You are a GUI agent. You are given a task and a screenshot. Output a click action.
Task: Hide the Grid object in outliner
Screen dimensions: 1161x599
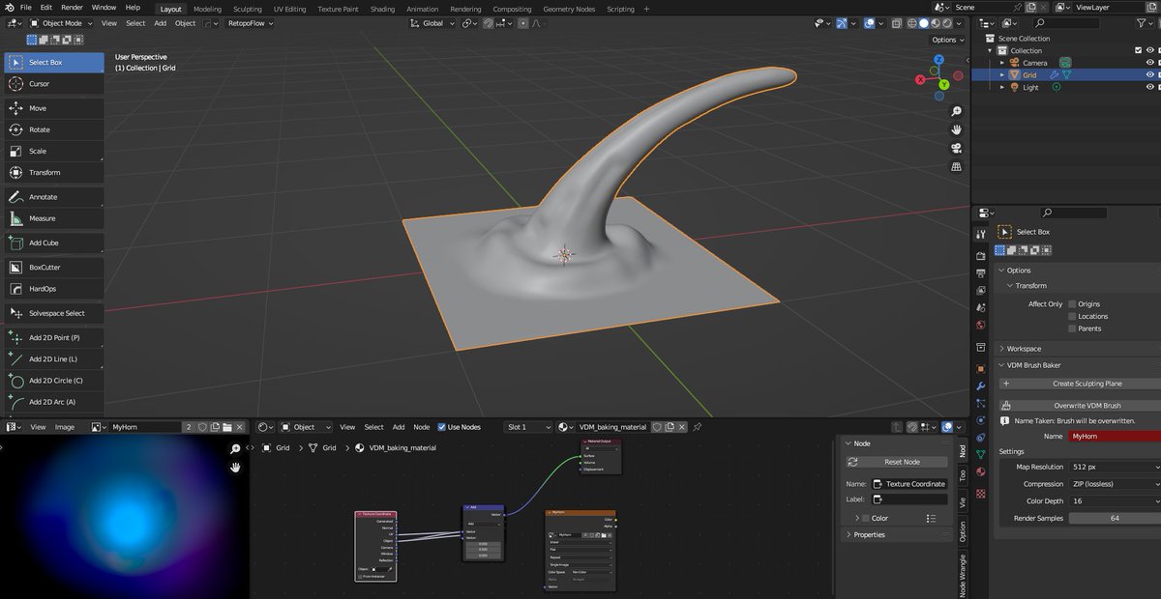click(x=1150, y=74)
